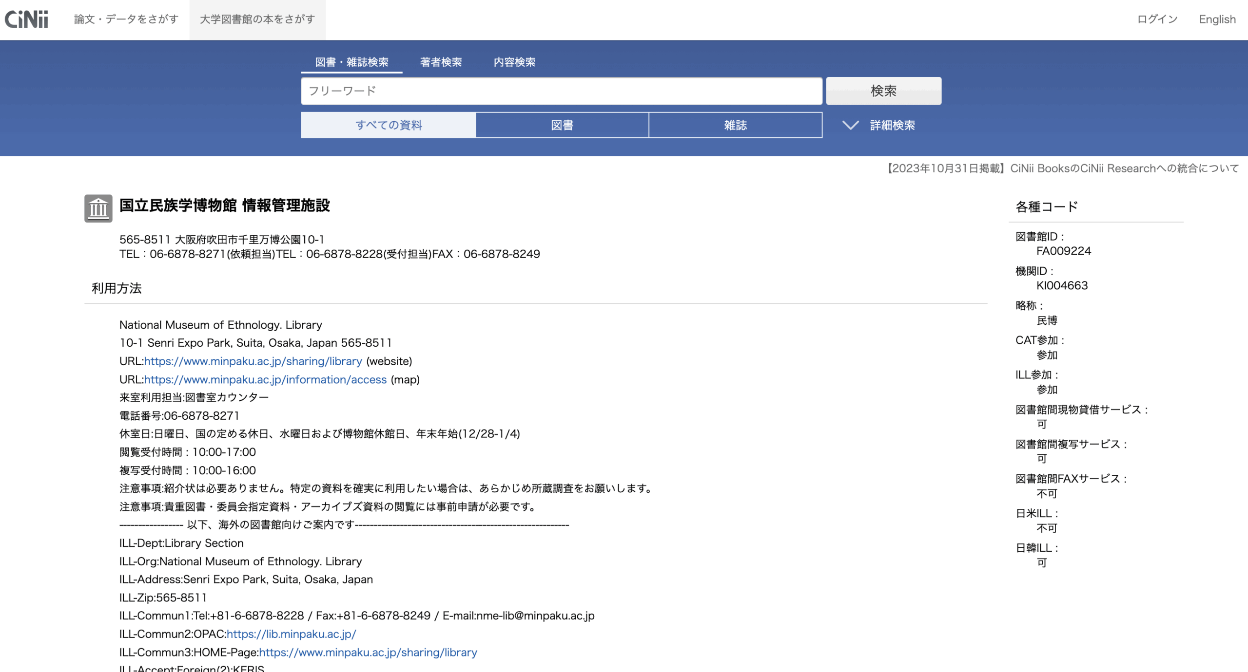This screenshot has height=672, width=1248.
Task: Open 論文・データをさがす menu item
Action: click(x=126, y=19)
